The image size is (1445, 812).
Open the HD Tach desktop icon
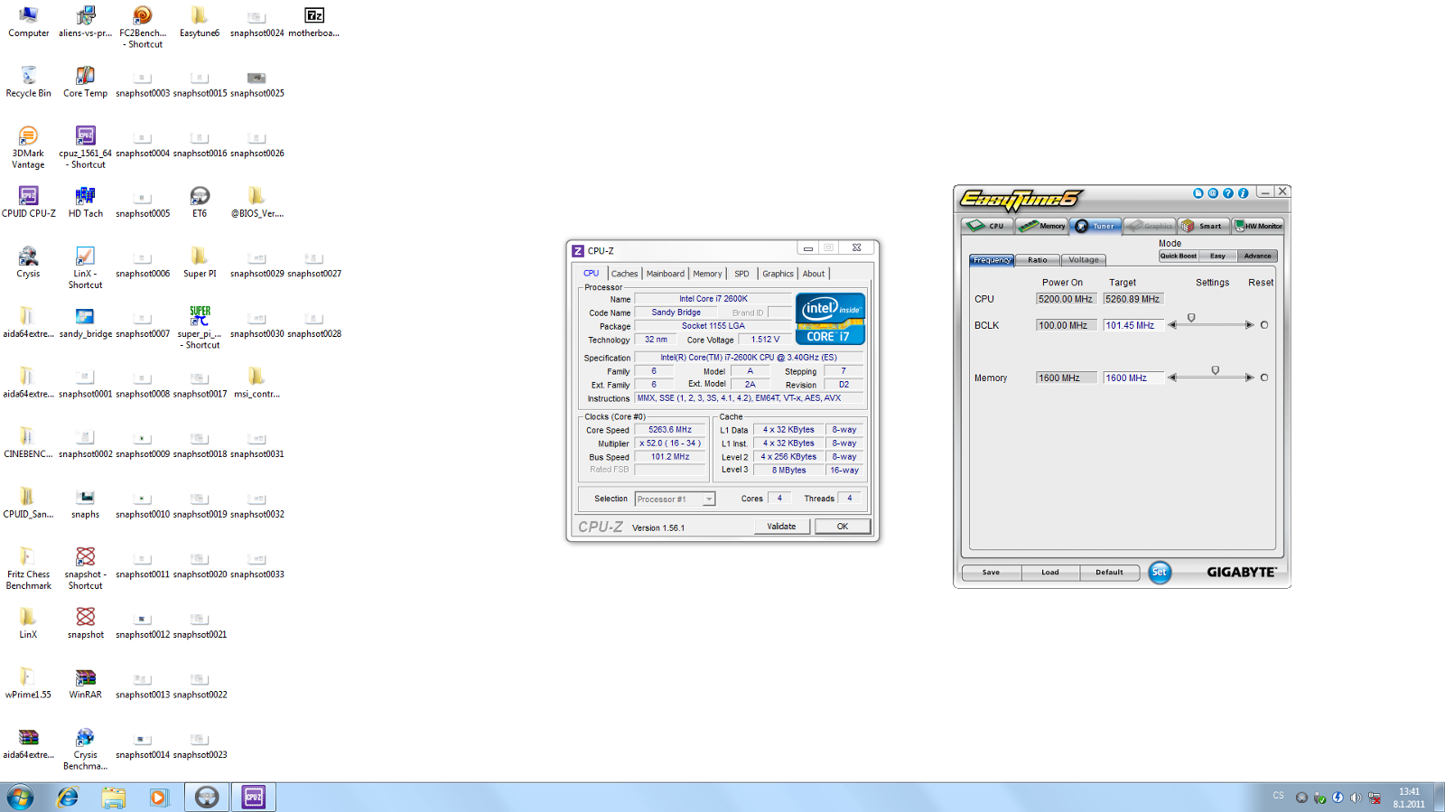pyautogui.click(x=85, y=202)
